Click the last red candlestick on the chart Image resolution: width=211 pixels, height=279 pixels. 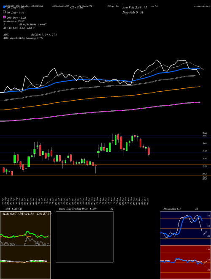(x=149, y=151)
